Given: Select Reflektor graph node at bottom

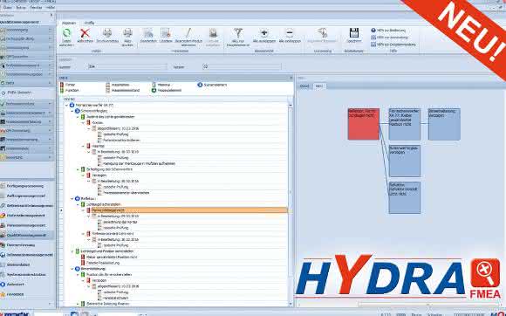Looking at the screenshot, I should pyautogui.click(x=405, y=197).
